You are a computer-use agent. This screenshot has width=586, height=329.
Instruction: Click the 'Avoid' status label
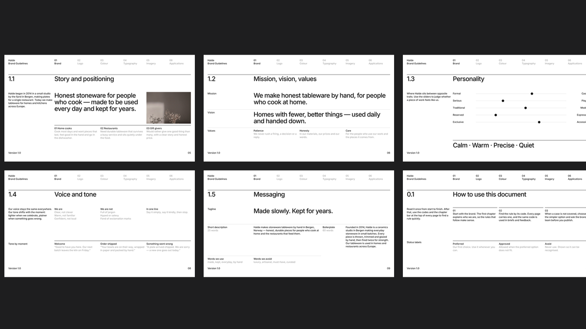[x=548, y=244]
